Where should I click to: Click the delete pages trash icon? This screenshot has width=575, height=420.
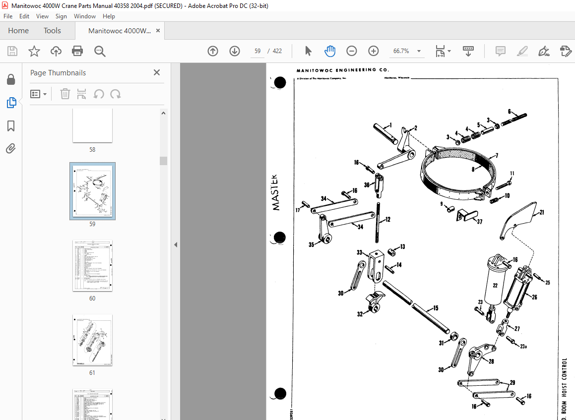[x=65, y=94]
